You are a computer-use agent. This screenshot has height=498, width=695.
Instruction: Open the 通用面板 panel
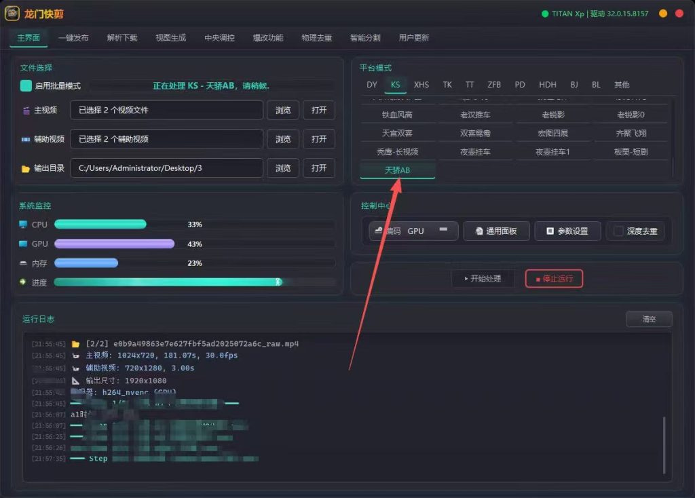click(x=496, y=231)
